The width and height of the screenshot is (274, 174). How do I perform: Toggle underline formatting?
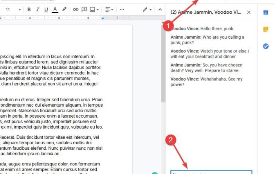click(x=46, y=9)
